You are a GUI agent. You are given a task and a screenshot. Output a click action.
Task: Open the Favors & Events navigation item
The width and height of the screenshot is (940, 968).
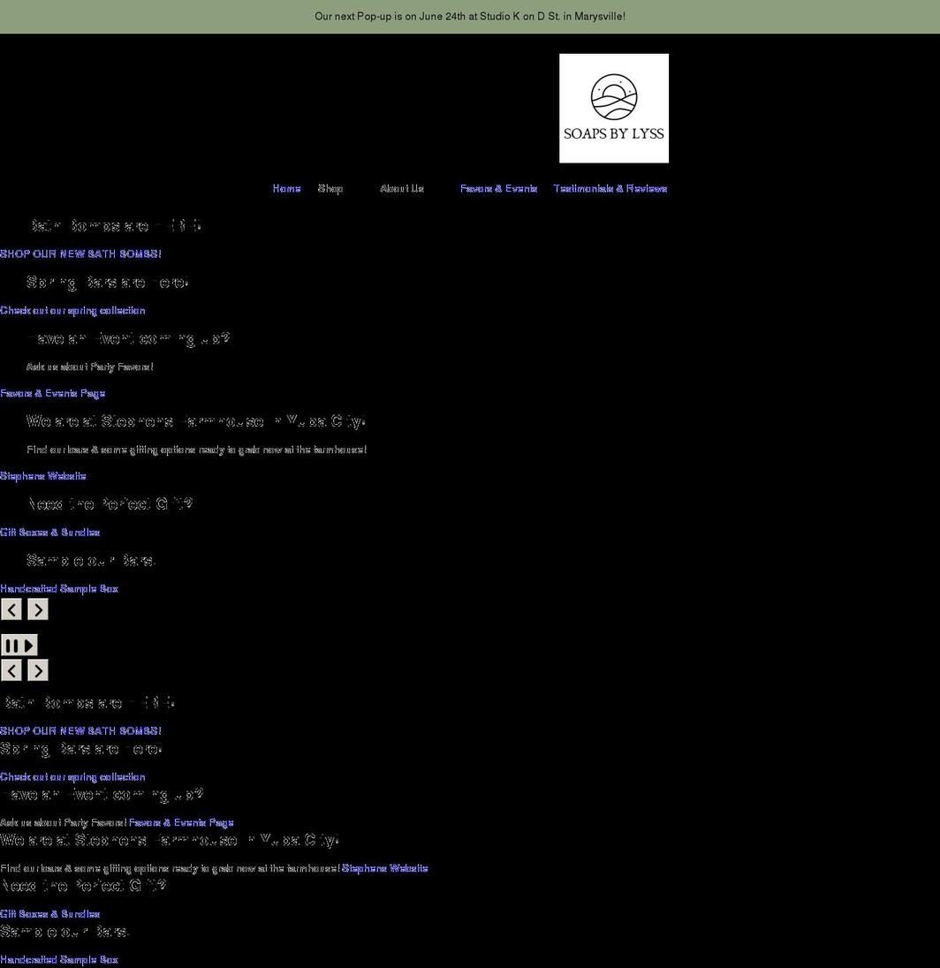pos(498,188)
